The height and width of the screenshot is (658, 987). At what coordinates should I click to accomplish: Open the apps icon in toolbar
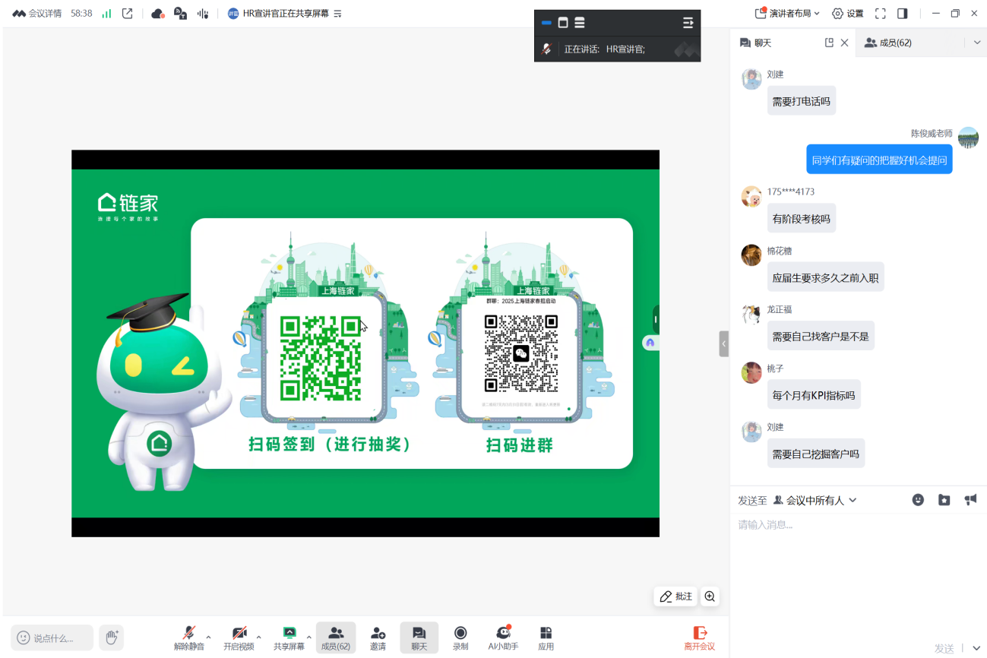click(546, 637)
